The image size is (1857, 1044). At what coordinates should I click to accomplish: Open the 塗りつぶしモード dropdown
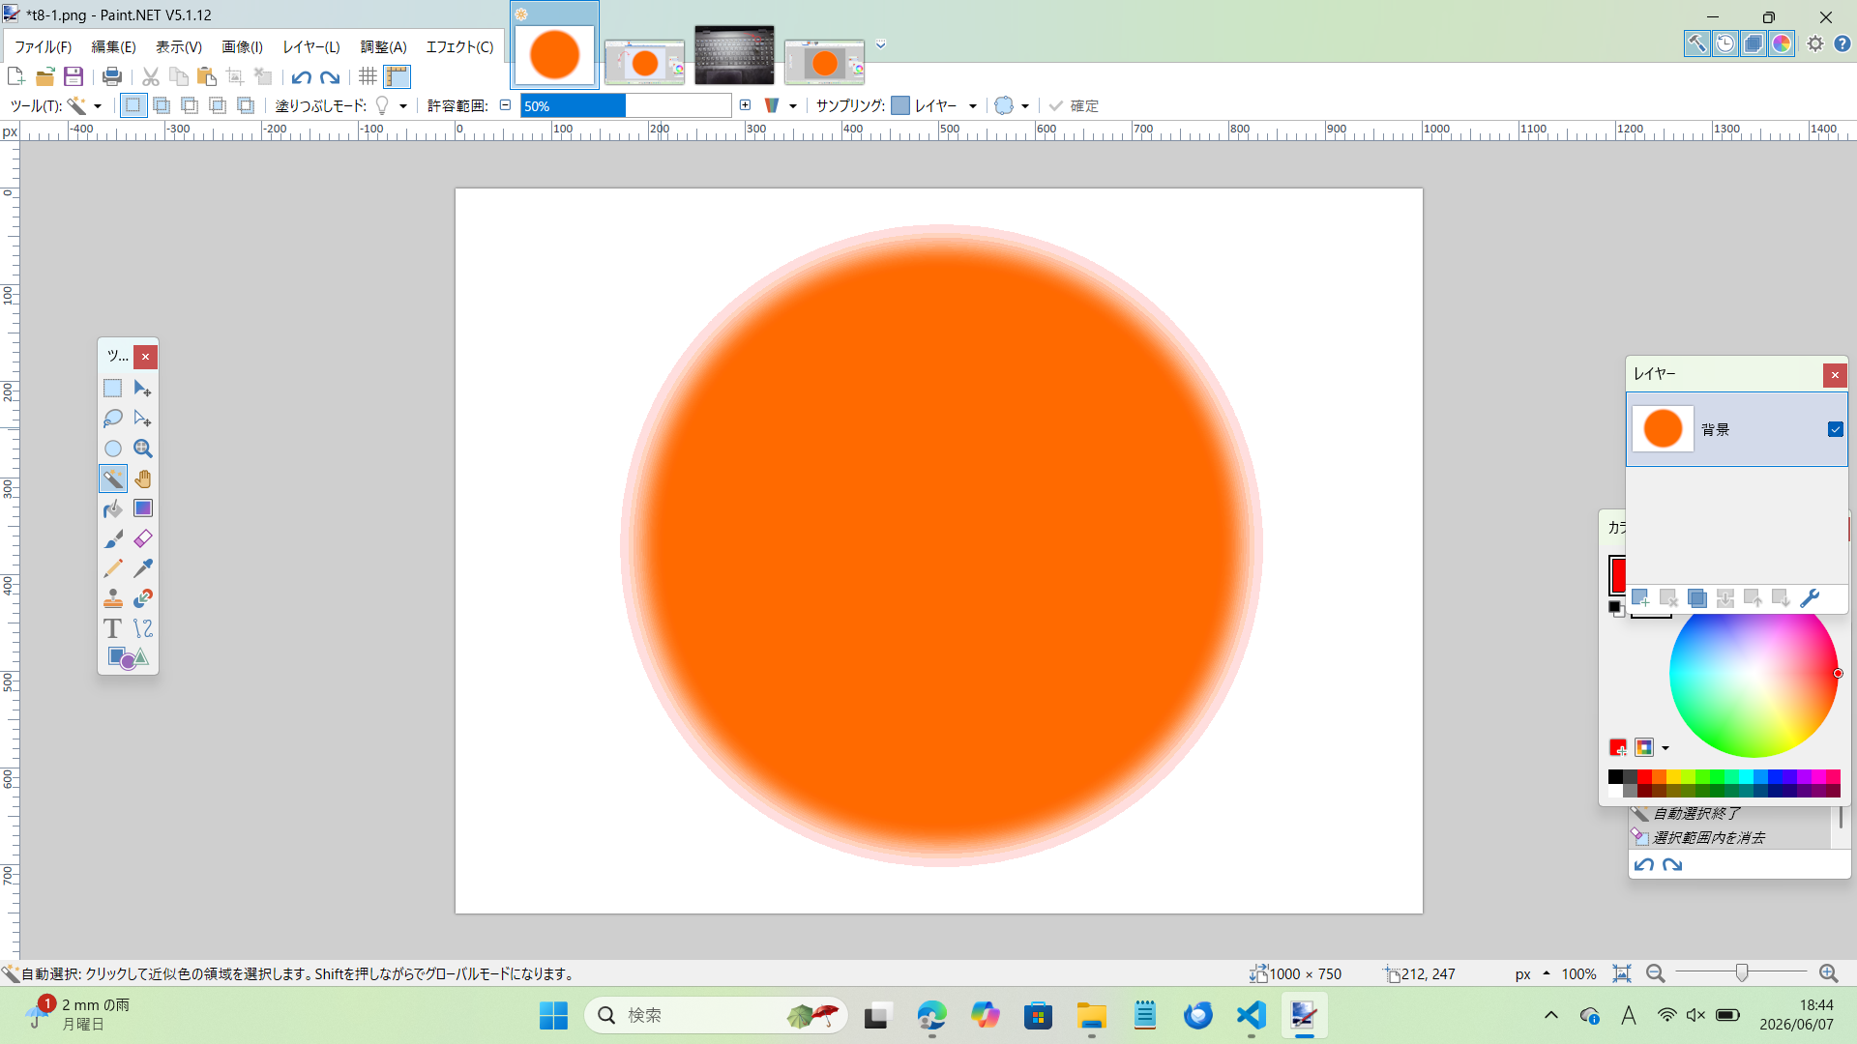pos(391,105)
